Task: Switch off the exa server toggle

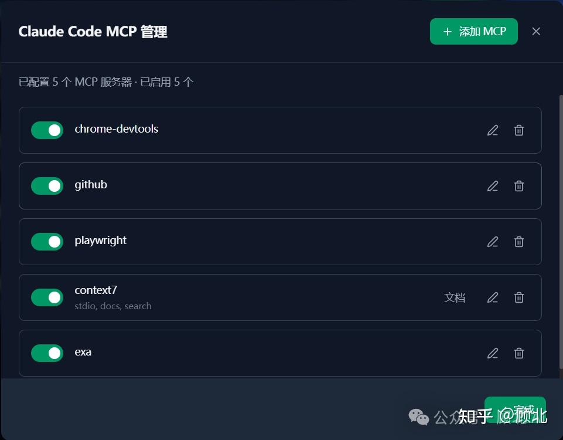Action: pos(47,353)
